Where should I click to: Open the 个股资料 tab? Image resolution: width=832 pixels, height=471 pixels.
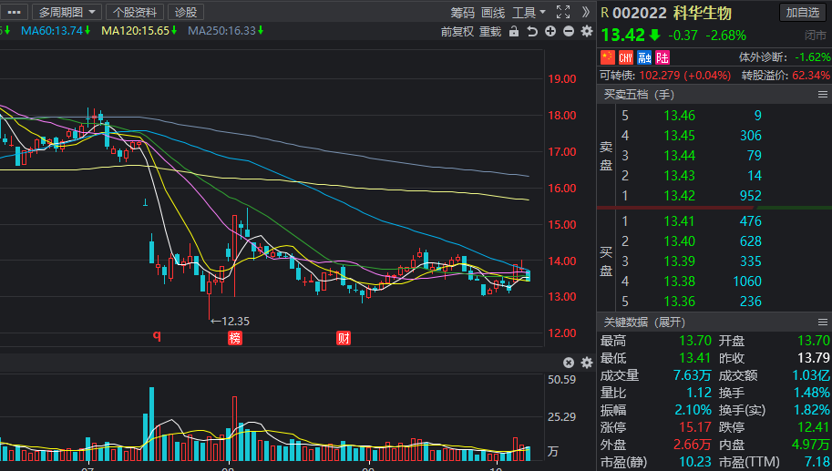click(135, 12)
